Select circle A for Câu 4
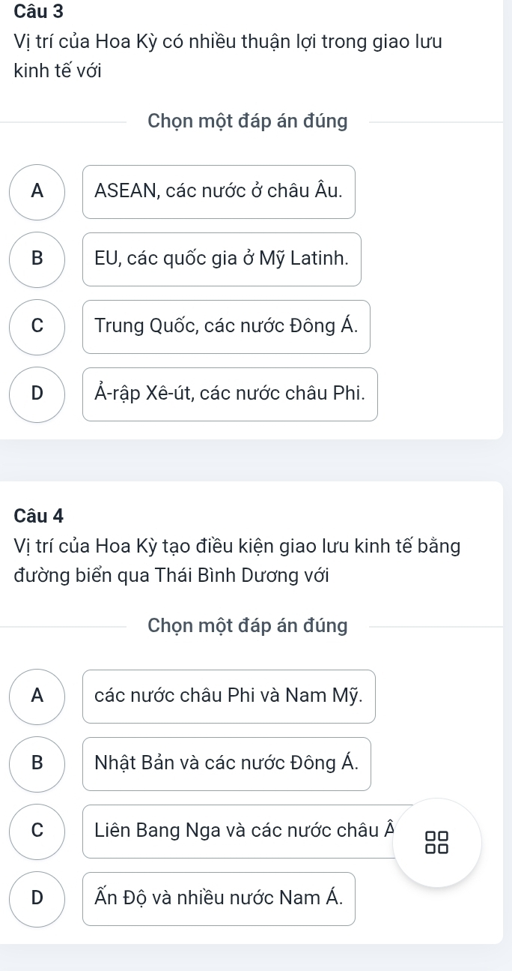512x971 pixels. tap(37, 697)
